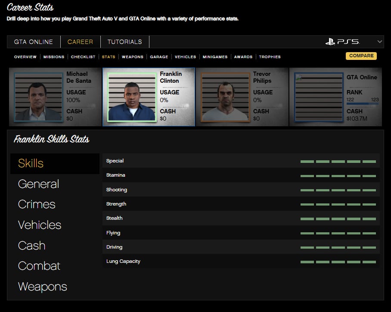Open the GARAGE section
Screen dimensions: 391x312
[x=159, y=57]
